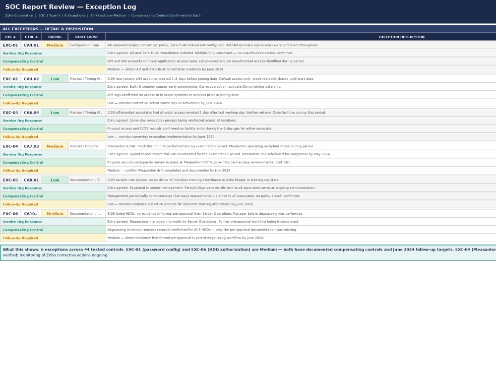496x372 pixels.
Task: Click the EXC # column header
Action: [x=10, y=37]
